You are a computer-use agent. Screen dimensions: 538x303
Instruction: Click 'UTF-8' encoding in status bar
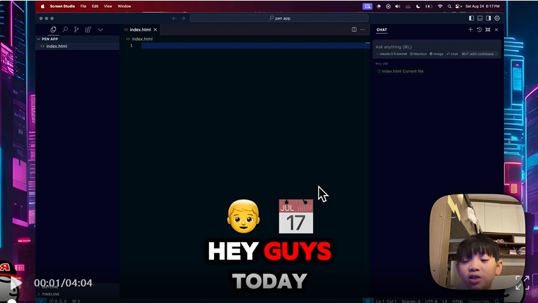[x=431, y=301]
